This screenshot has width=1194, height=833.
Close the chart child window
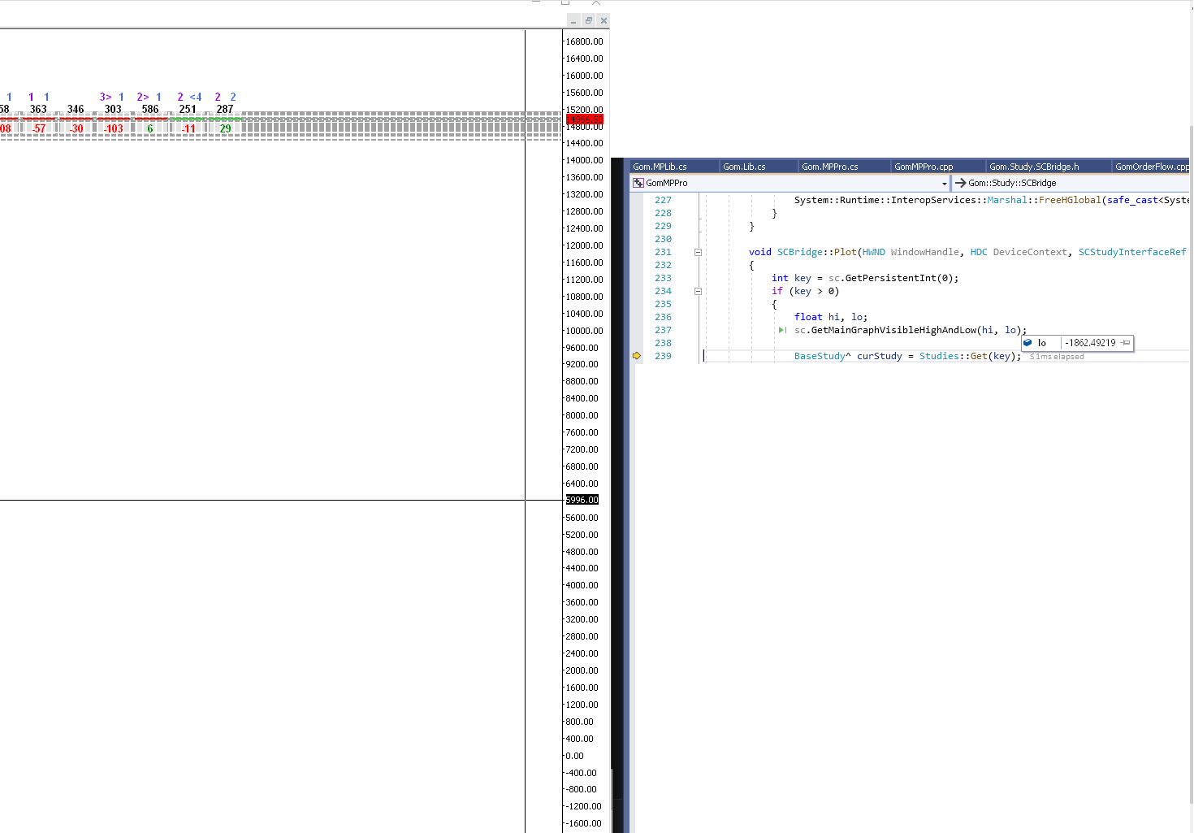(603, 20)
